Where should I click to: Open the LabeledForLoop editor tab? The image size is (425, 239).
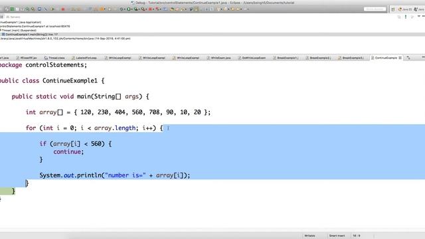(84, 58)
